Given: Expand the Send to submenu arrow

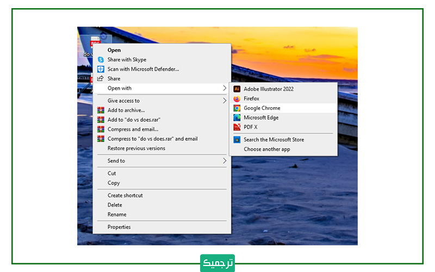Looking at the screenshot, I should pos(225,160).
